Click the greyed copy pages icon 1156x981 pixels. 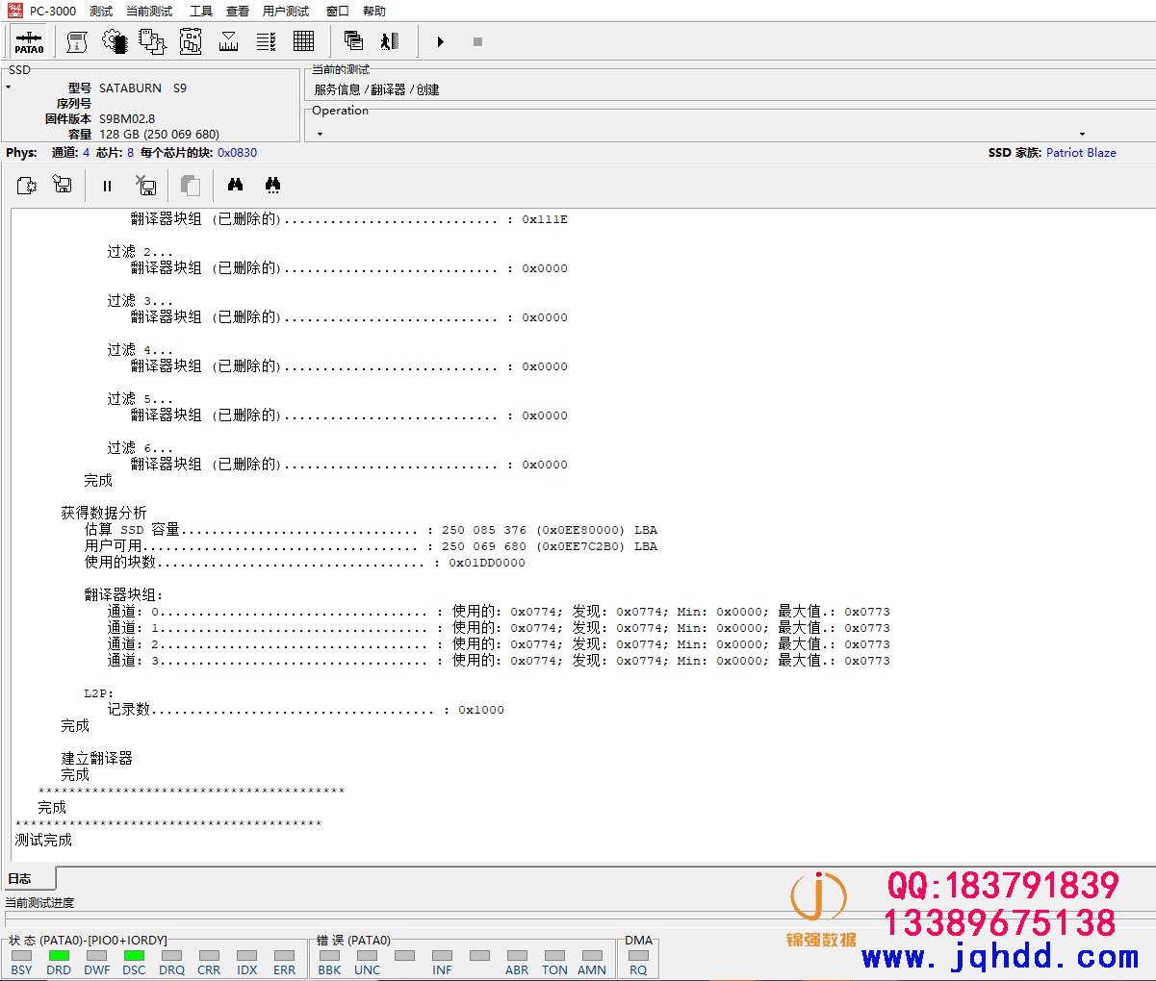(x=191, y=186)
